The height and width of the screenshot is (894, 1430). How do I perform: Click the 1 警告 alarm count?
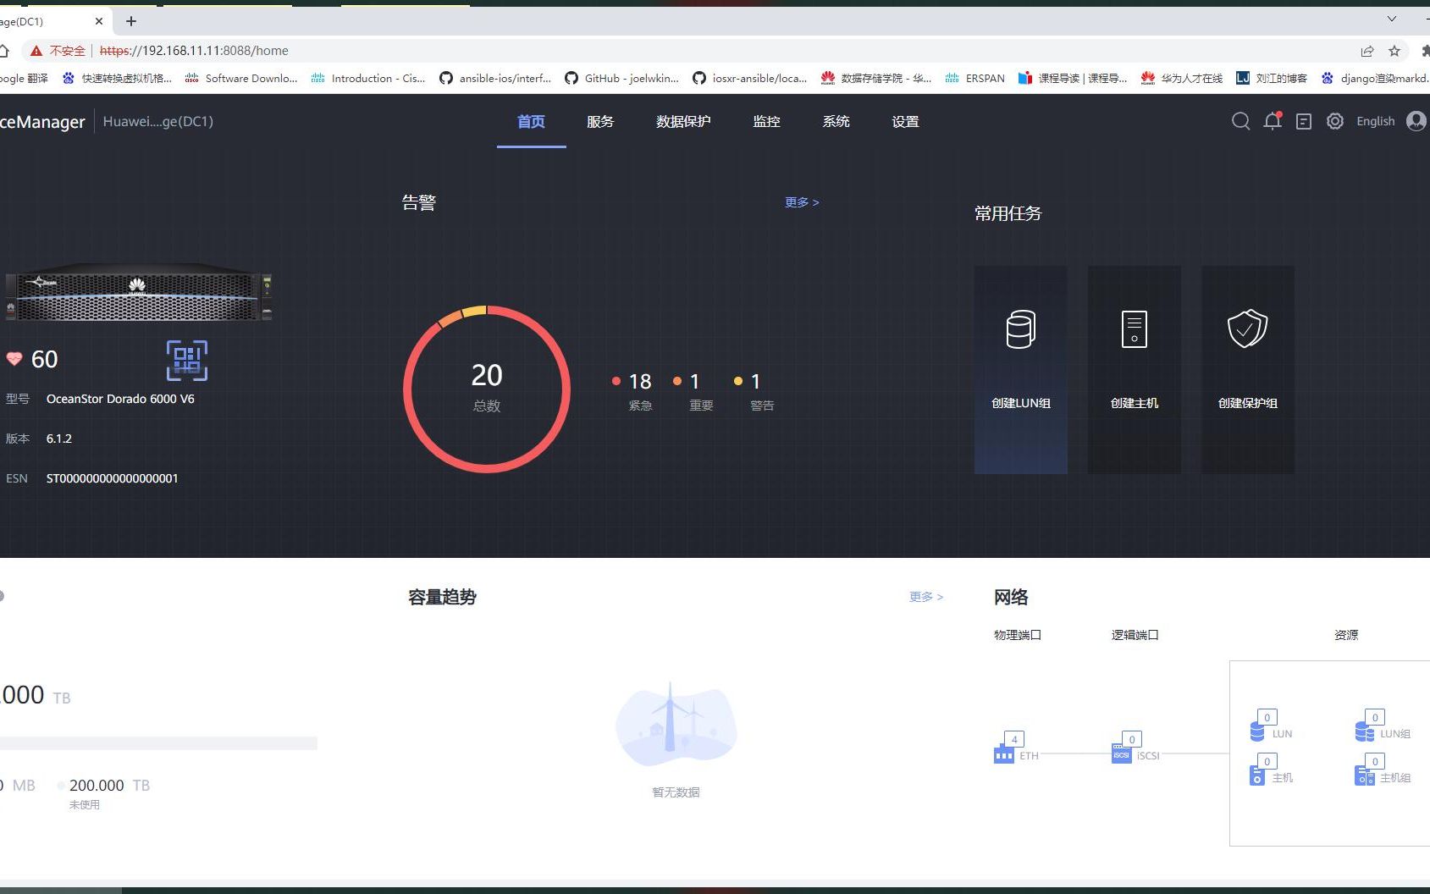(754, 392)
